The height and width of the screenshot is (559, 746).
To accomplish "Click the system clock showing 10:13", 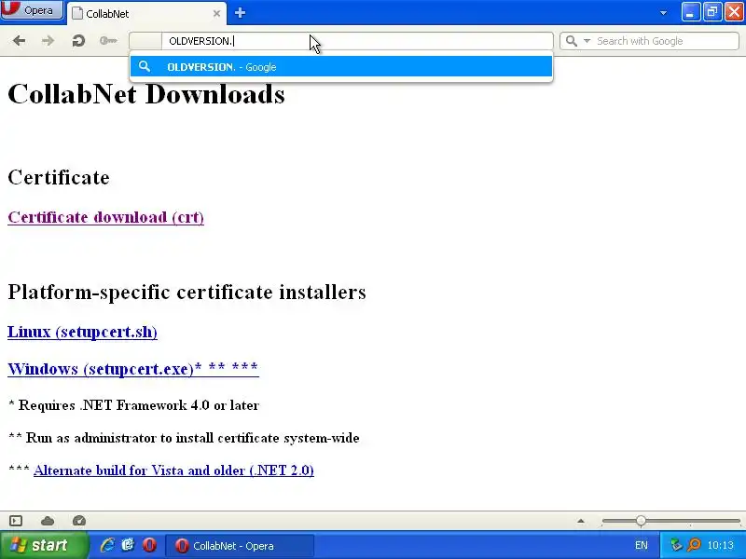I will (720, 545).
